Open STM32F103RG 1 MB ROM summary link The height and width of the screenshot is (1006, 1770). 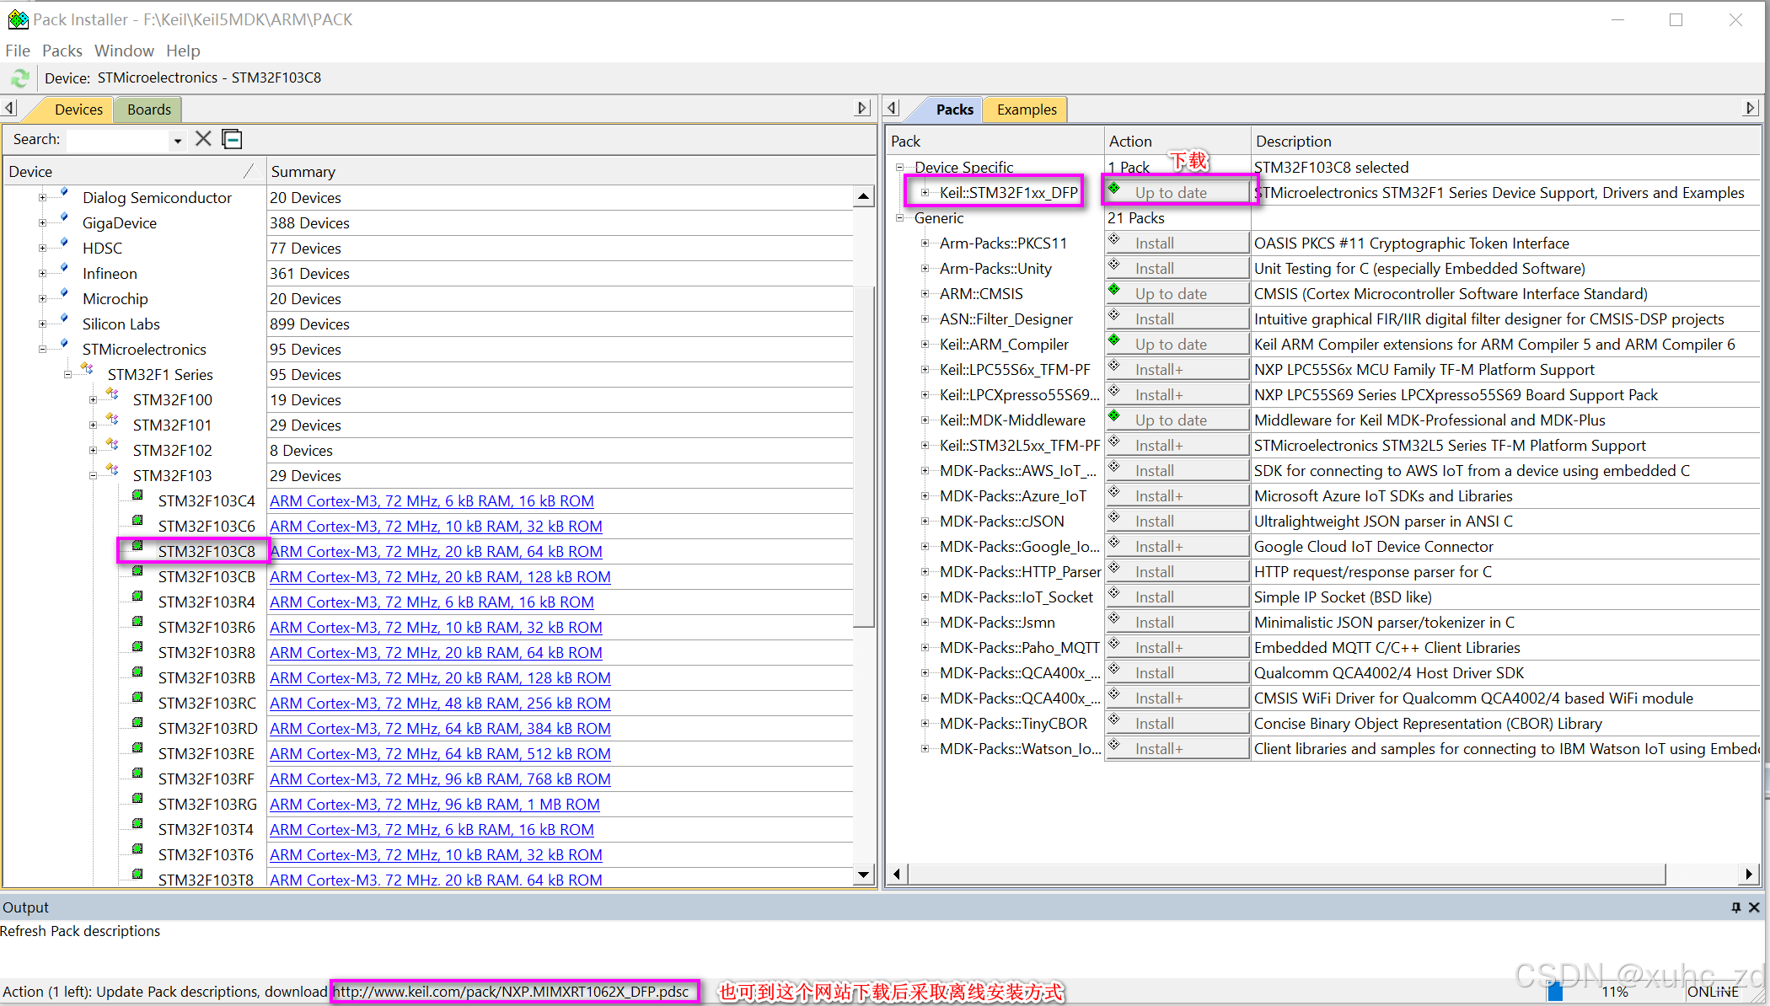tap(435, 805)
